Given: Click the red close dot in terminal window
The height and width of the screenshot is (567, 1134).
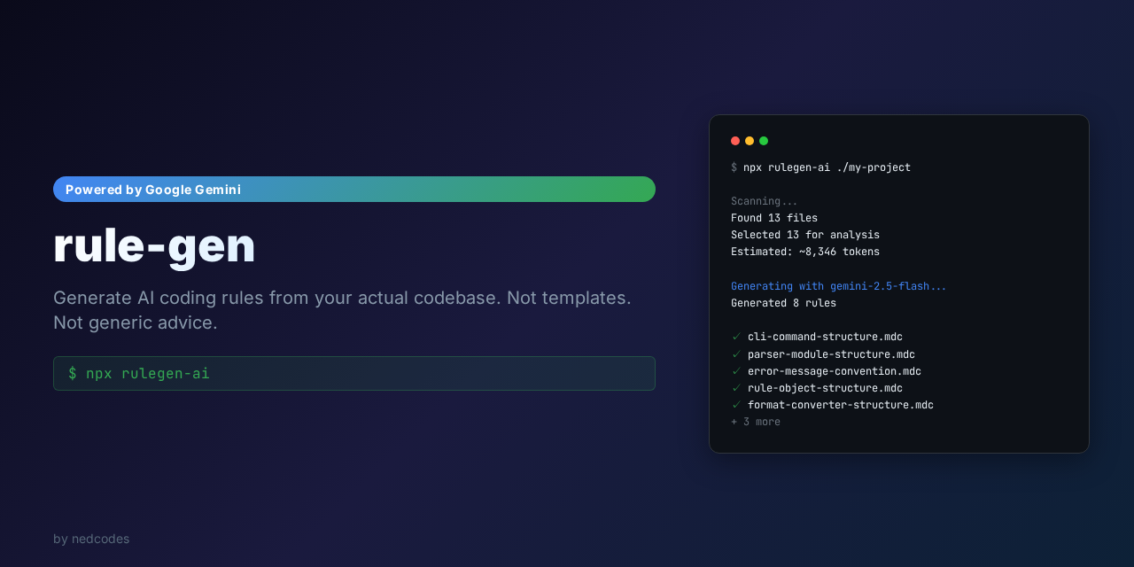Looking at the screenshot, I should (x=735, y=141).
